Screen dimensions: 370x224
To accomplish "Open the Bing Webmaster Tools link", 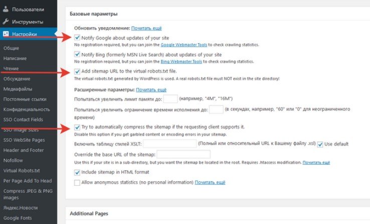I will coord(181,61).
